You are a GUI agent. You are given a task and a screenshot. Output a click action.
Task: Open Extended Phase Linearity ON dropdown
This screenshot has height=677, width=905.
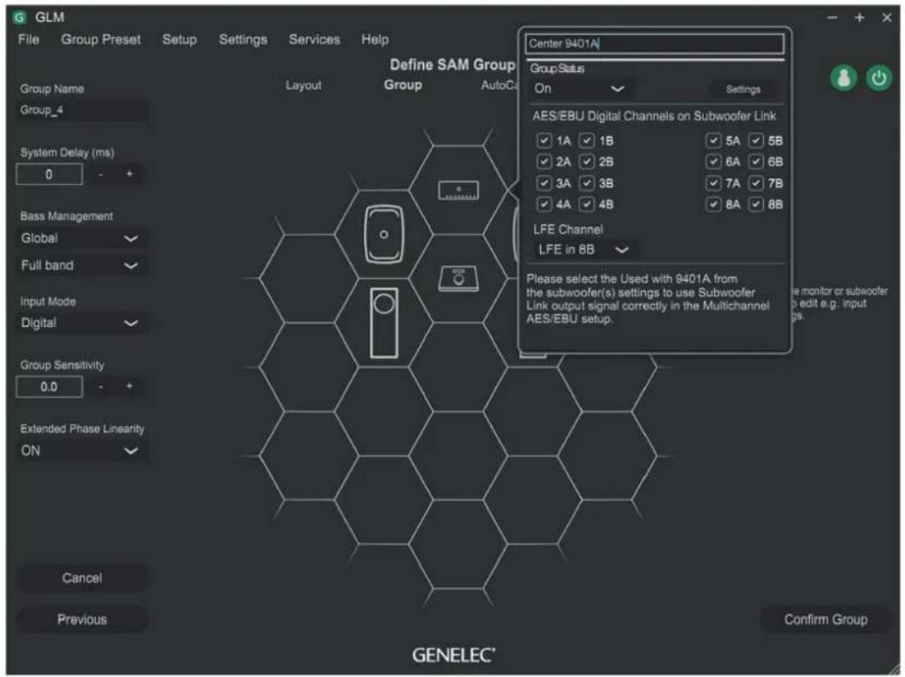pyautogui.click(x=81, y=450)
